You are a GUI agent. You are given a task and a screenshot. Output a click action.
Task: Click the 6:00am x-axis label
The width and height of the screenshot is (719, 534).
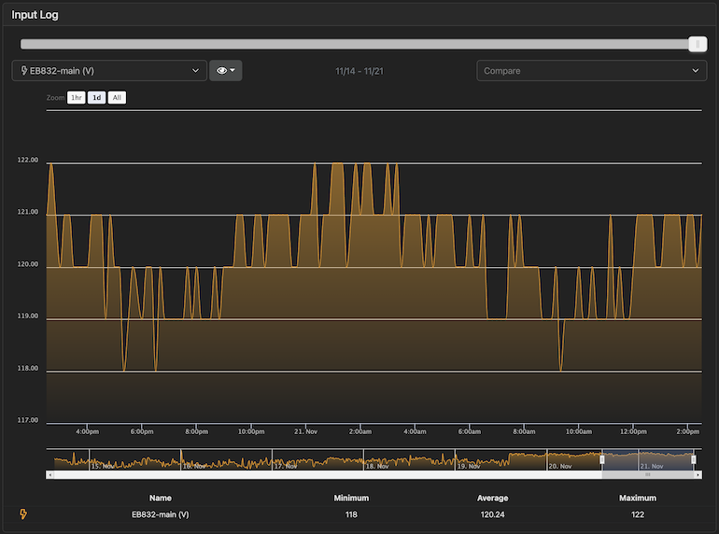[x=470, y=431]
